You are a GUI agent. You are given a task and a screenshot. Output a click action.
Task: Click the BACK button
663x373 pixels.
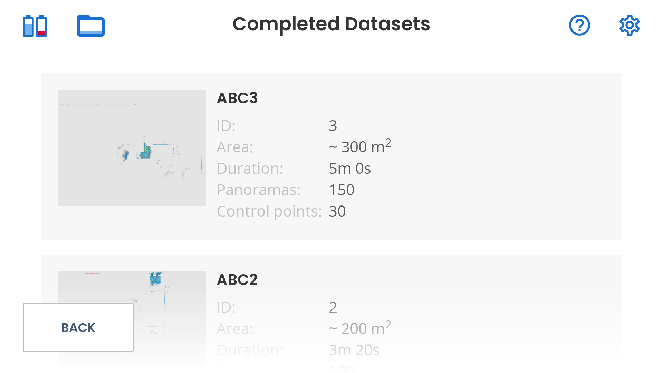pyautogui.click(x=78, y=327)
